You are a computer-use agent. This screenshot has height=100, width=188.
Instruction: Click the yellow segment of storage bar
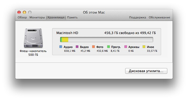coord(65,40)
